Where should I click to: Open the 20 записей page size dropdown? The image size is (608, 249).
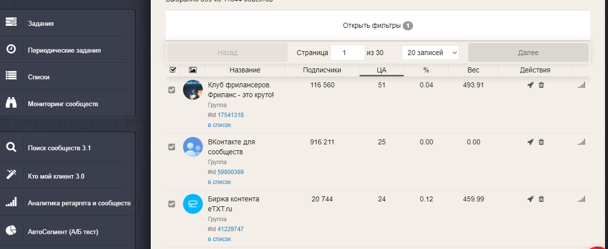[430, 53]
